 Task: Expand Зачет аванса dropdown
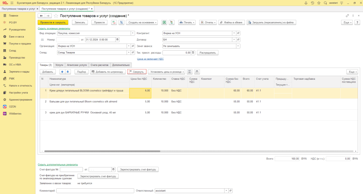238,46
